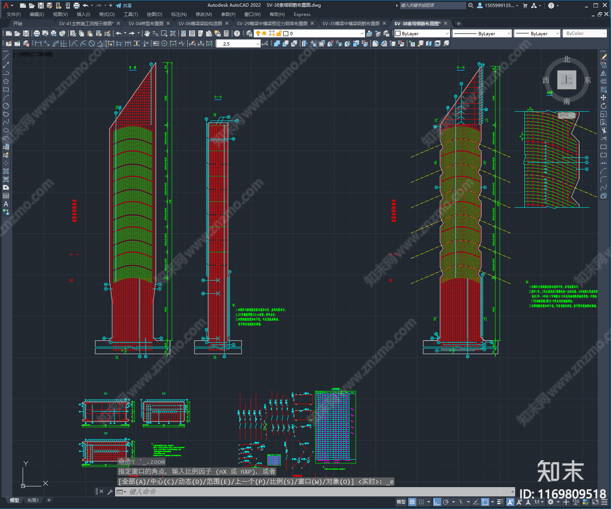Toggle drawing grid display in status bar
The width and height of the screenshot is (611, 509).
(412, 502)
